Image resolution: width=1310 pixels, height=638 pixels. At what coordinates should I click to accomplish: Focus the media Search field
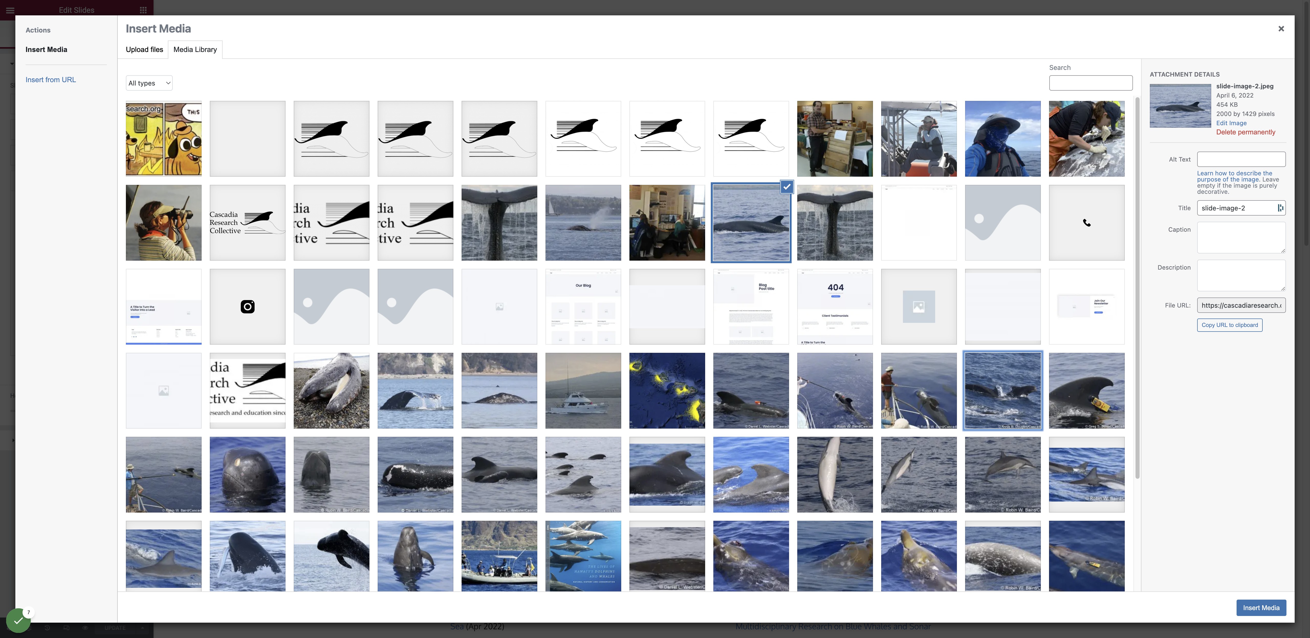coord(1090,83)
